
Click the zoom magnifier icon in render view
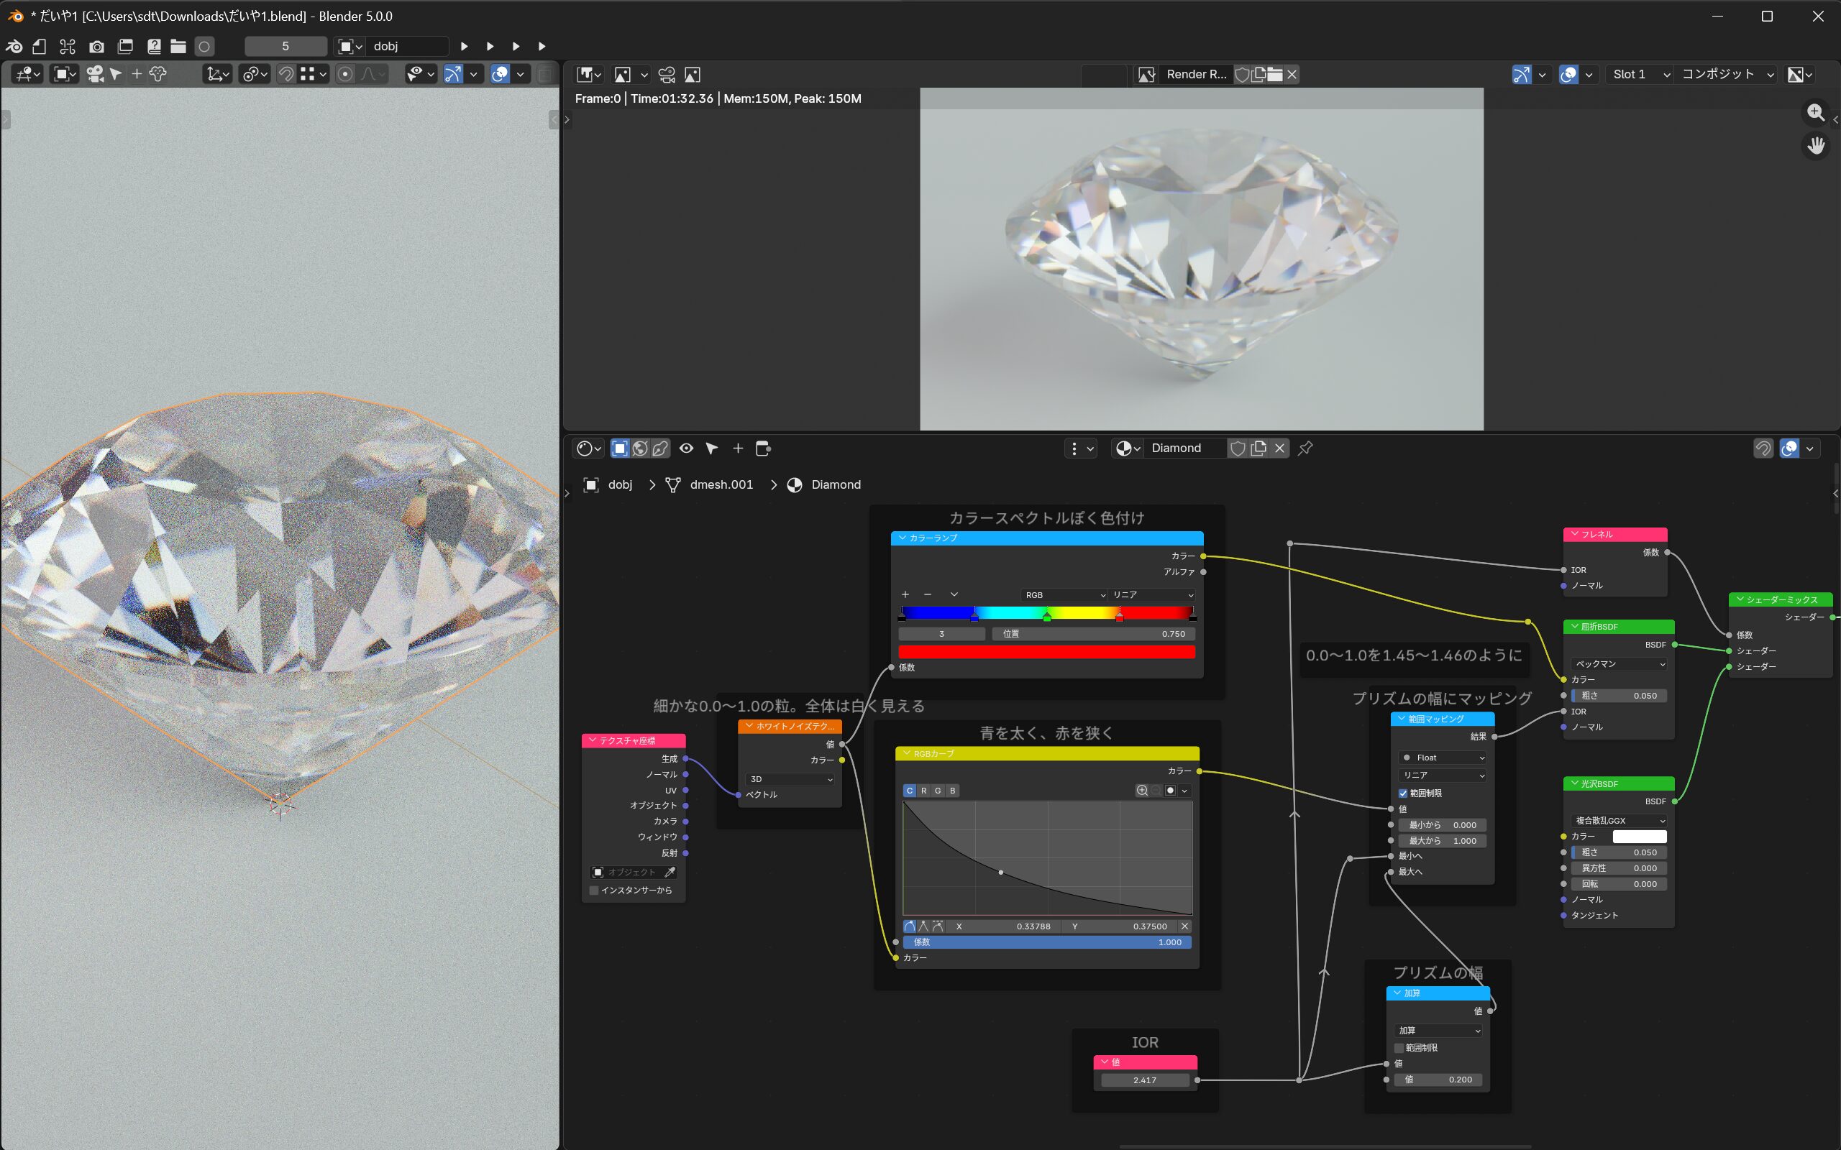[x=1816, y=113]
